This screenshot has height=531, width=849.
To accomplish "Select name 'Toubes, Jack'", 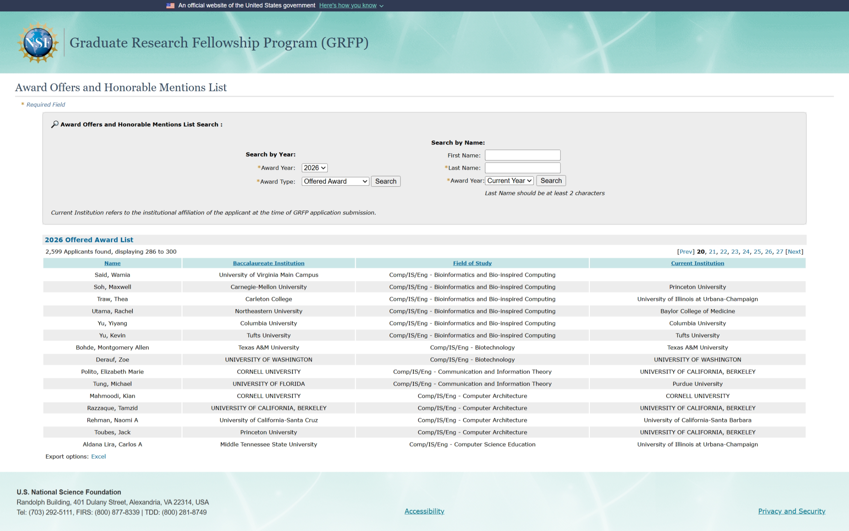I will coord(112,433).
